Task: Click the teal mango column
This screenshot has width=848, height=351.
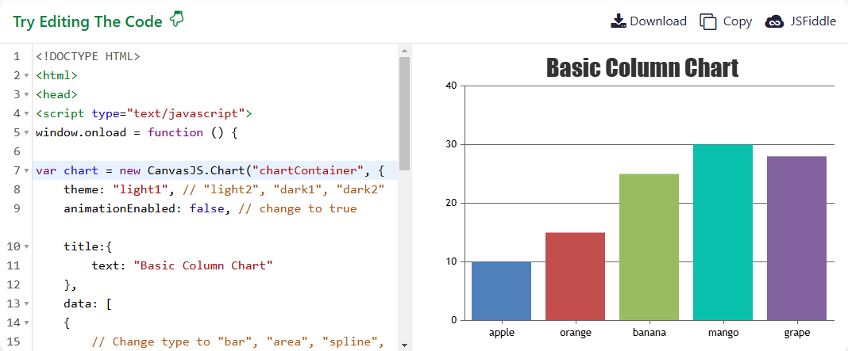Action: [723, 232]
